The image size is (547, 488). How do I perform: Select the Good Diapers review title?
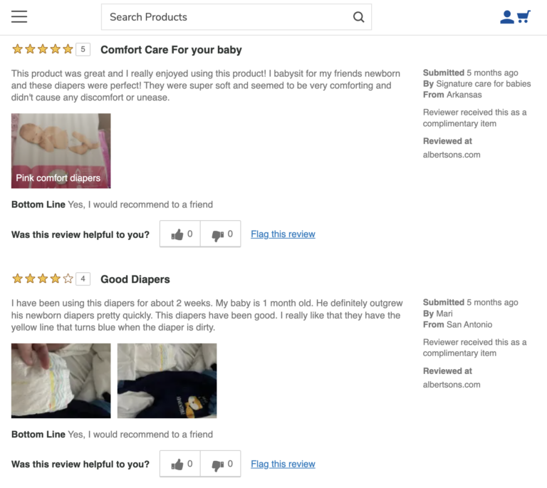[135, 279]
